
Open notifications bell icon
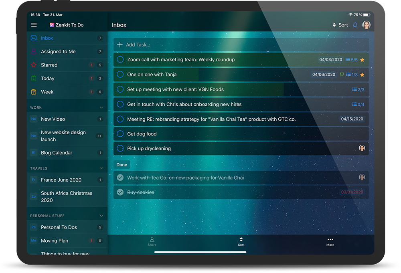pos(355,25)
